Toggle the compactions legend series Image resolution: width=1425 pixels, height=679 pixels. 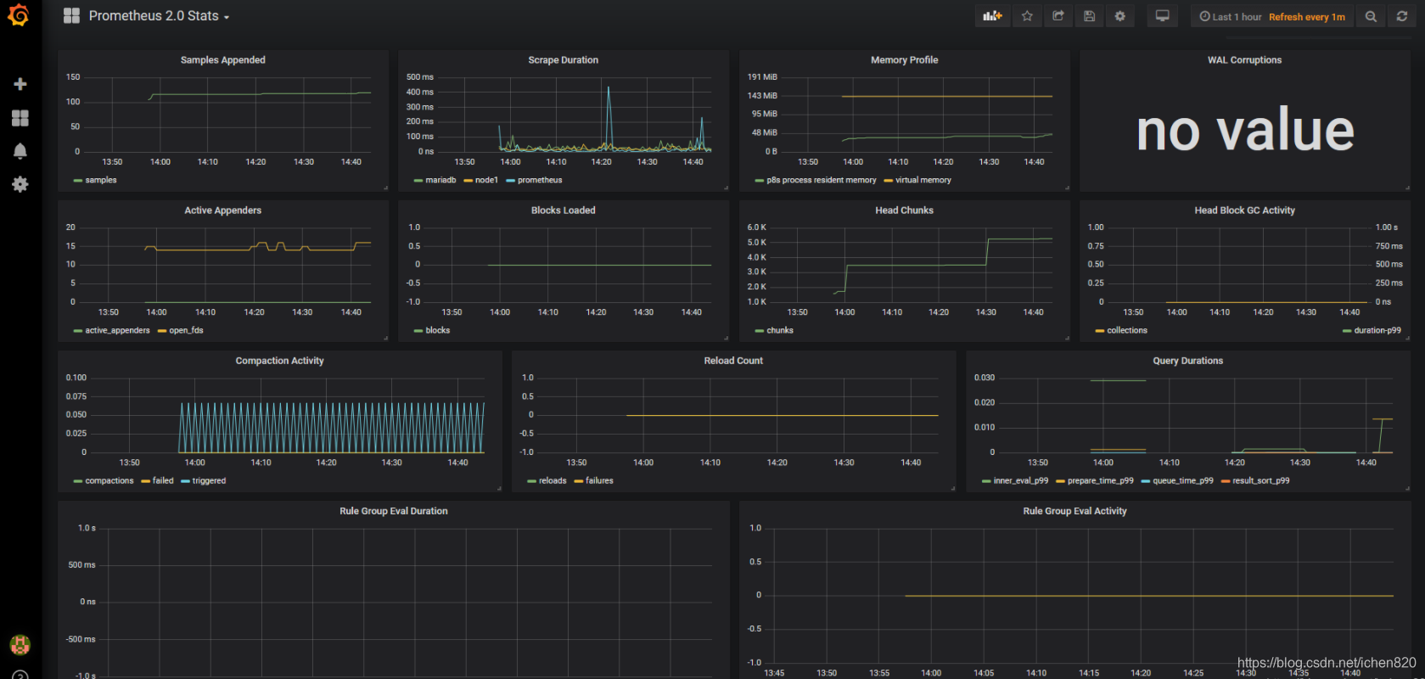tap(109, 480)
